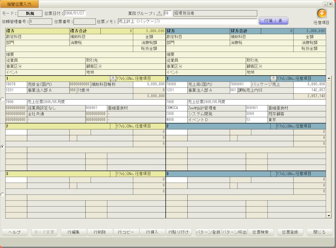Click the 業務グループ code field 00
The height and width of the screenshot is (248, 336).
[168, 13]
